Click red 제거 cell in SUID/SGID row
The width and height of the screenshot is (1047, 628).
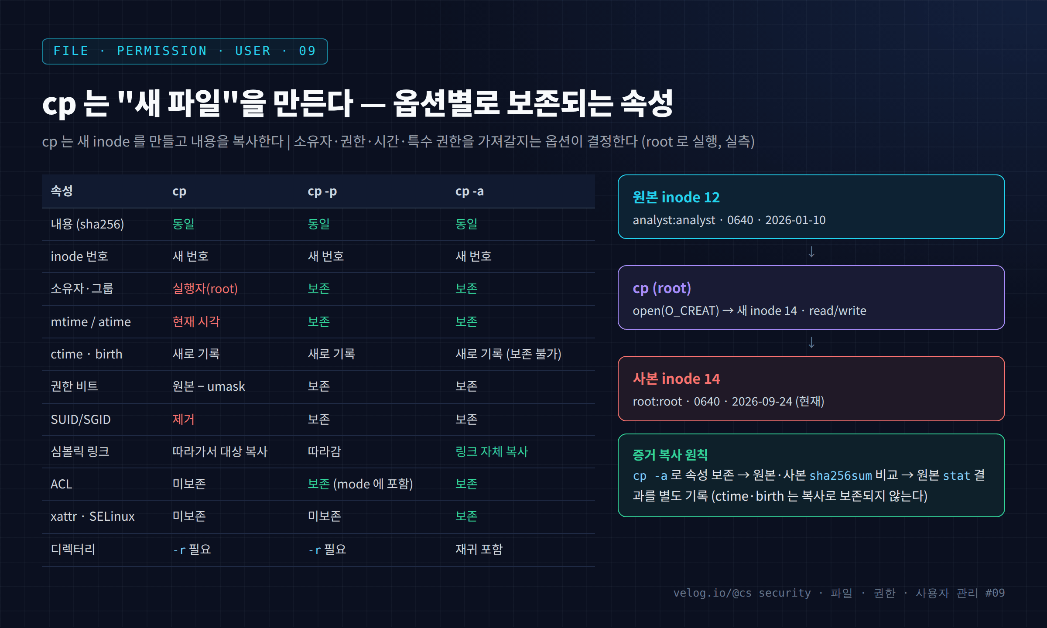pyautogui.click(x=183, y=419)
